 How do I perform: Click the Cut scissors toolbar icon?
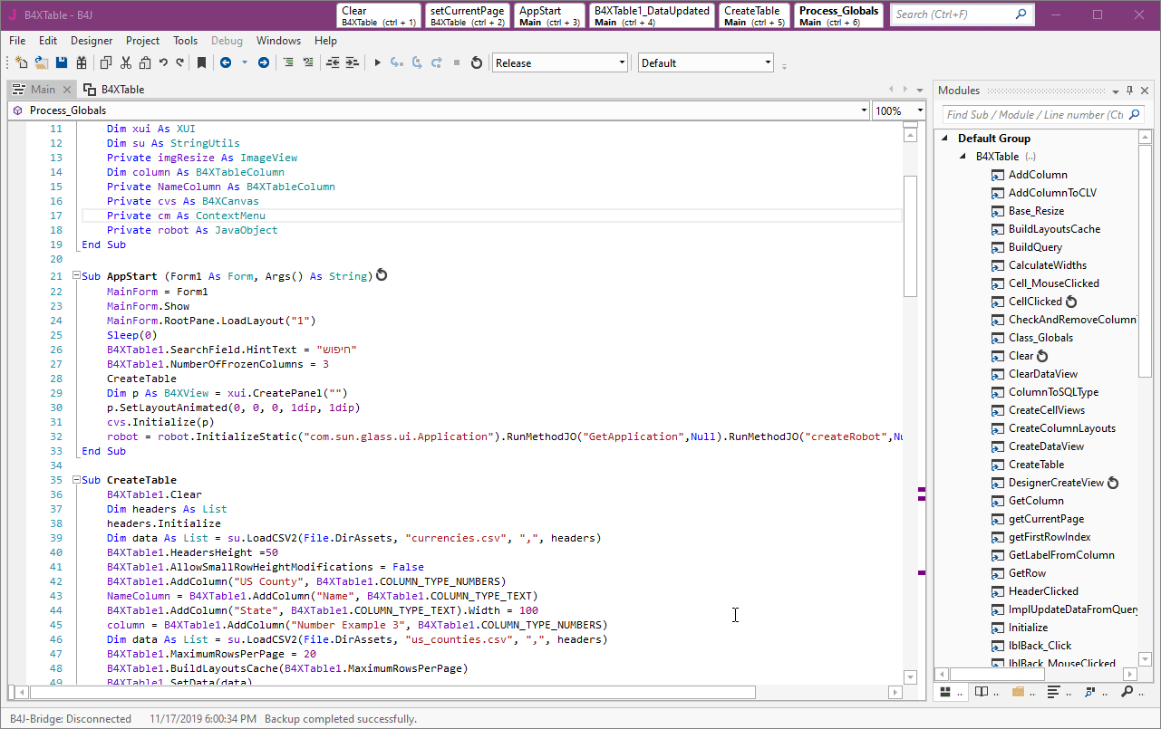[125, 62]
